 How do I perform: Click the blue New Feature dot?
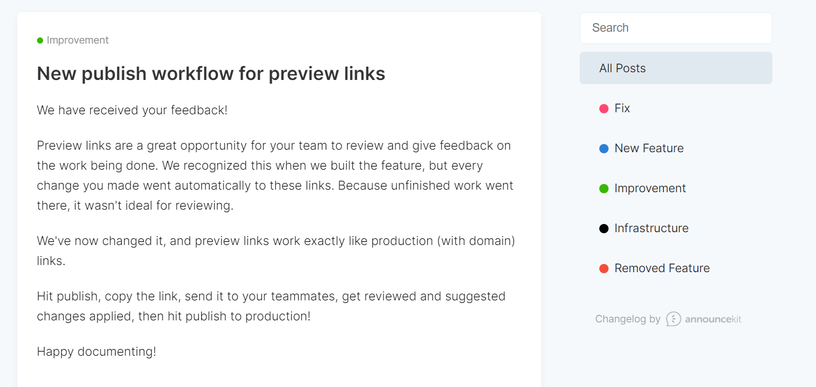point(604,149)
